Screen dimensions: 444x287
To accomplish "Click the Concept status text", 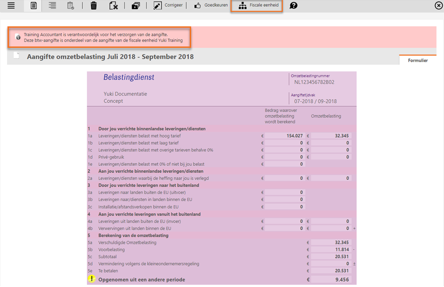I will click(113, 101).
